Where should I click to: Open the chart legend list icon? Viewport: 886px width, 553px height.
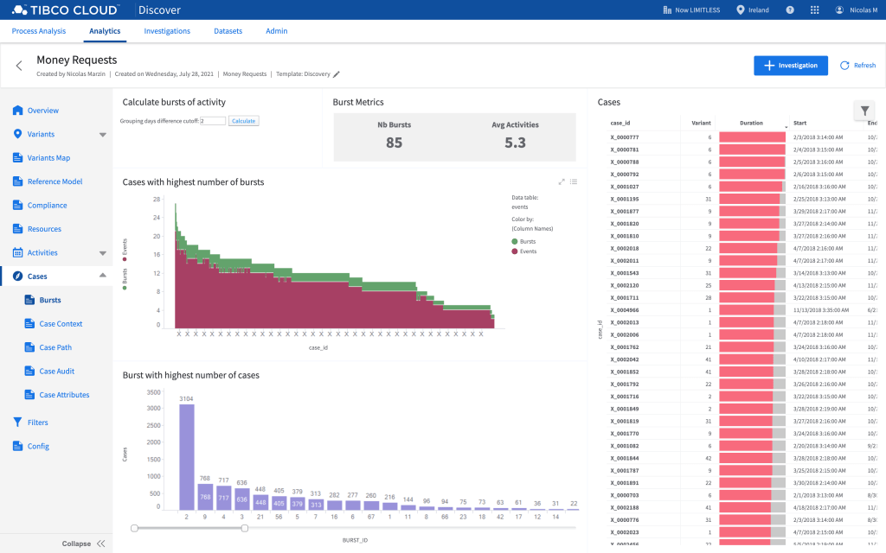click(574, 181)
